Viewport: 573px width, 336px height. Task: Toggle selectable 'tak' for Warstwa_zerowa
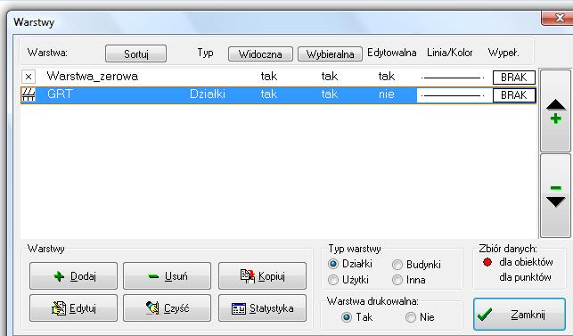[x=329, y=77]
